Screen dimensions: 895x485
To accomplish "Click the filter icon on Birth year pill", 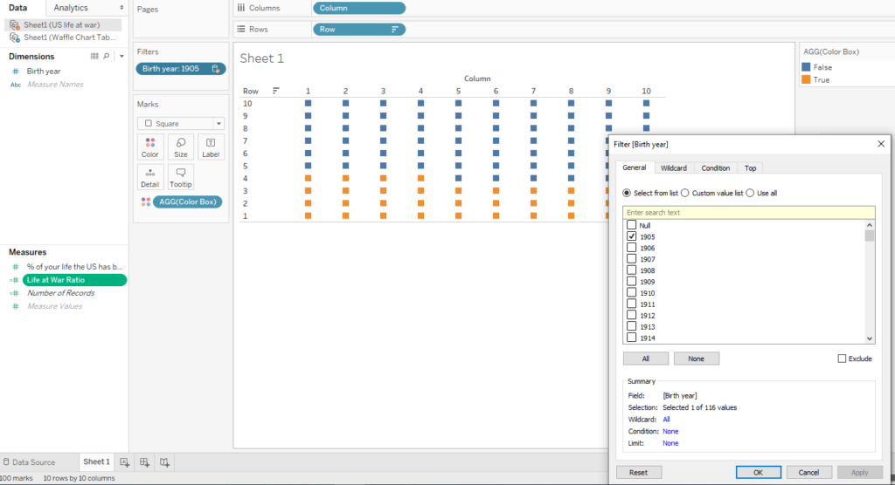I will (x=216, y=69).
